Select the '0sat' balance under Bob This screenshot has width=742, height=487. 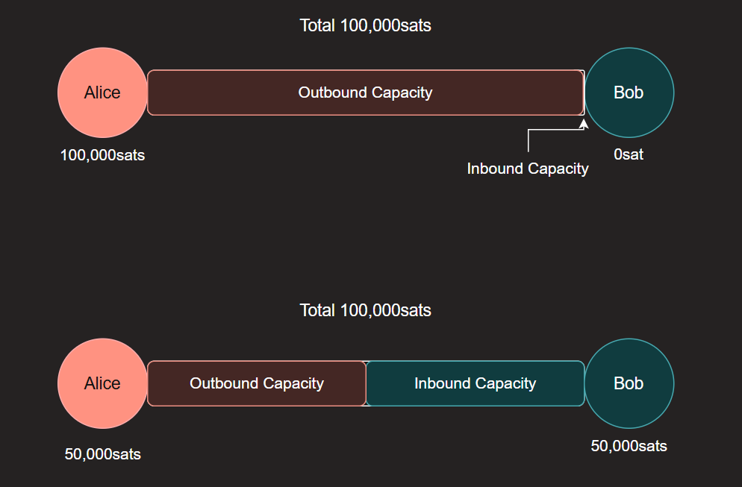[629, 155]
